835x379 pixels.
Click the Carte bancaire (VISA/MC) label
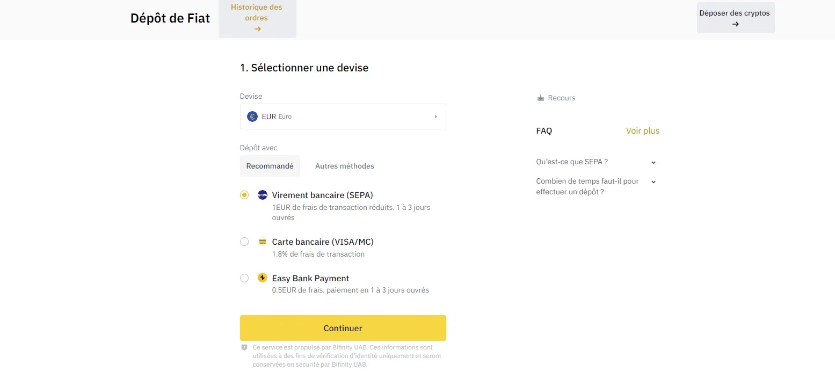[x=323, y=242]
